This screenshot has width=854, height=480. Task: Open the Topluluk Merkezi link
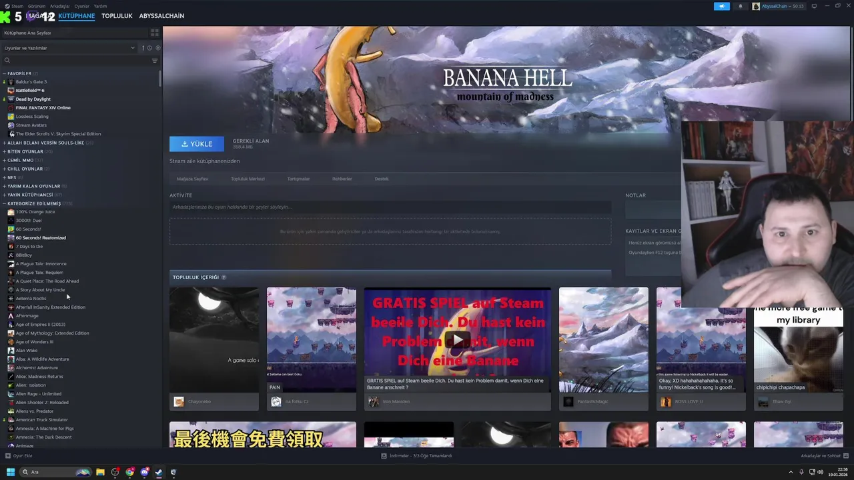(x=248, y=179)
